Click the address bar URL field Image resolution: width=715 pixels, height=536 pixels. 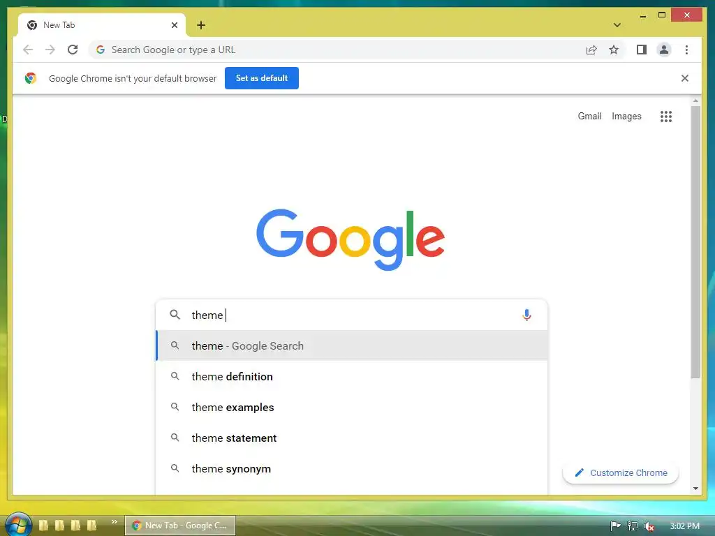point(337,50)
